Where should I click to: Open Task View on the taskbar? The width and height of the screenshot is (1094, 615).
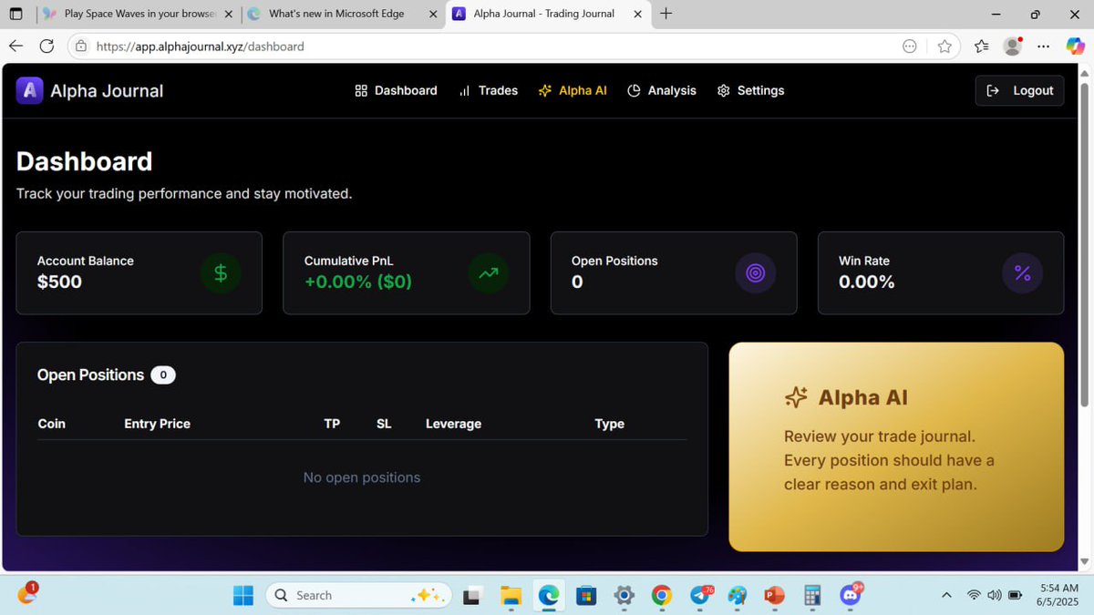472,596
